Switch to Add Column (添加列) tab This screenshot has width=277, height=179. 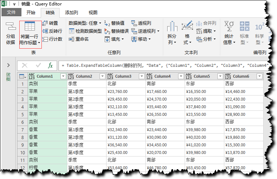coord(71,13)
